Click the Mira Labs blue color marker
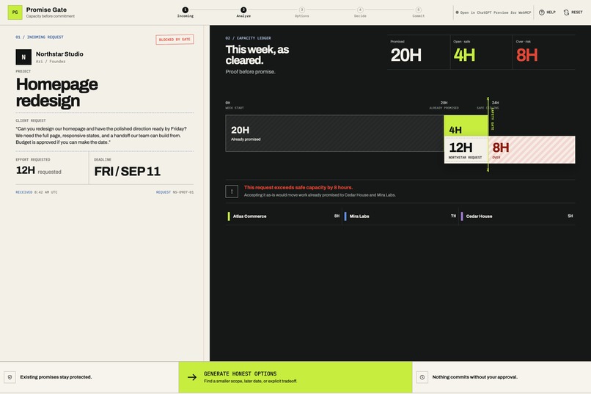The height and width of the screenshot is (394, 591). pyautogui.click(x=345, y=216)
